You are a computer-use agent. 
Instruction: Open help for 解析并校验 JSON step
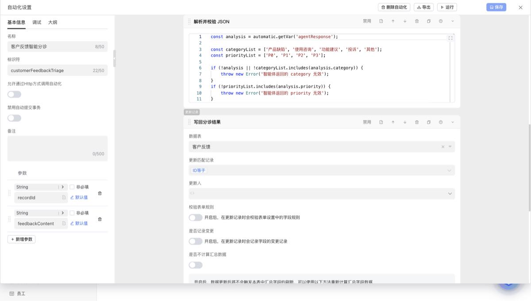(441, 21)
